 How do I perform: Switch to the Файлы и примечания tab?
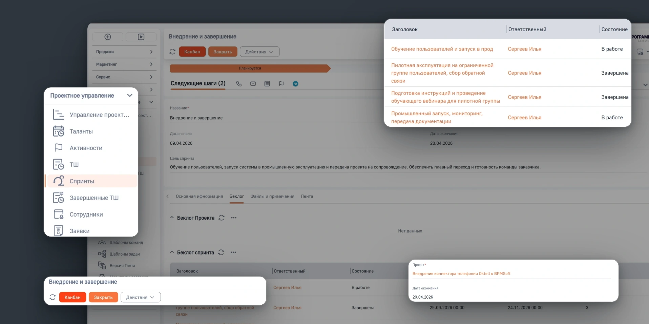coord(272,196)
